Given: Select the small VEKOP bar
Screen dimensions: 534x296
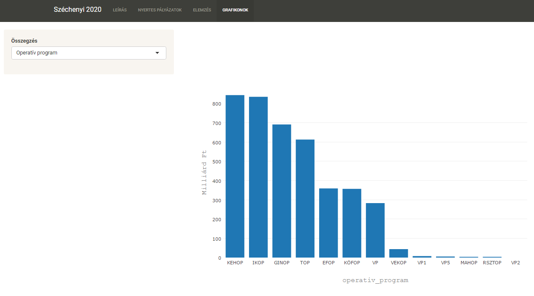Looking at the screenshot, I should coord(398,253).
